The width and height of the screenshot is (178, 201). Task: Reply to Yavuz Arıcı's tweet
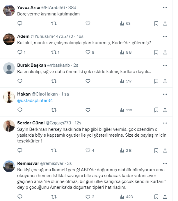20,23
